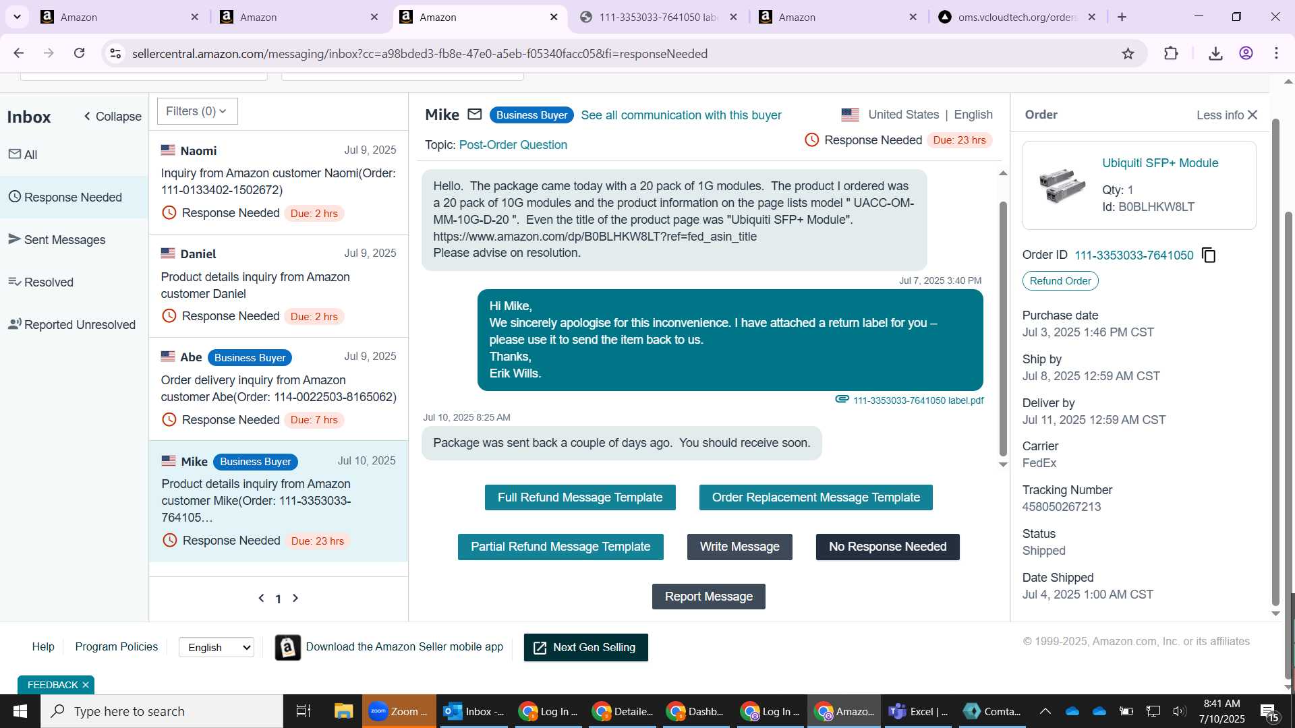Open Next Gen Selling link
This screenshot has height=728, width=1295.
585,648
